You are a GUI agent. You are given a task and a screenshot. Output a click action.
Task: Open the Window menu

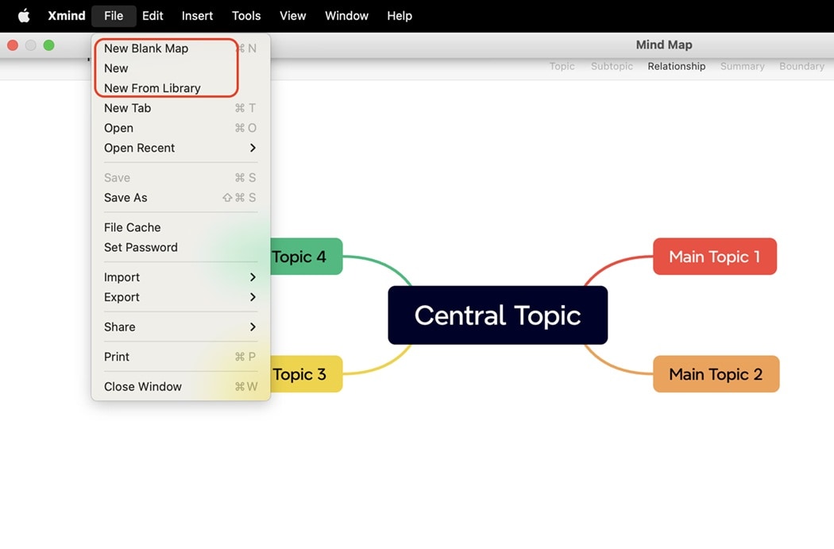point(347,16)
